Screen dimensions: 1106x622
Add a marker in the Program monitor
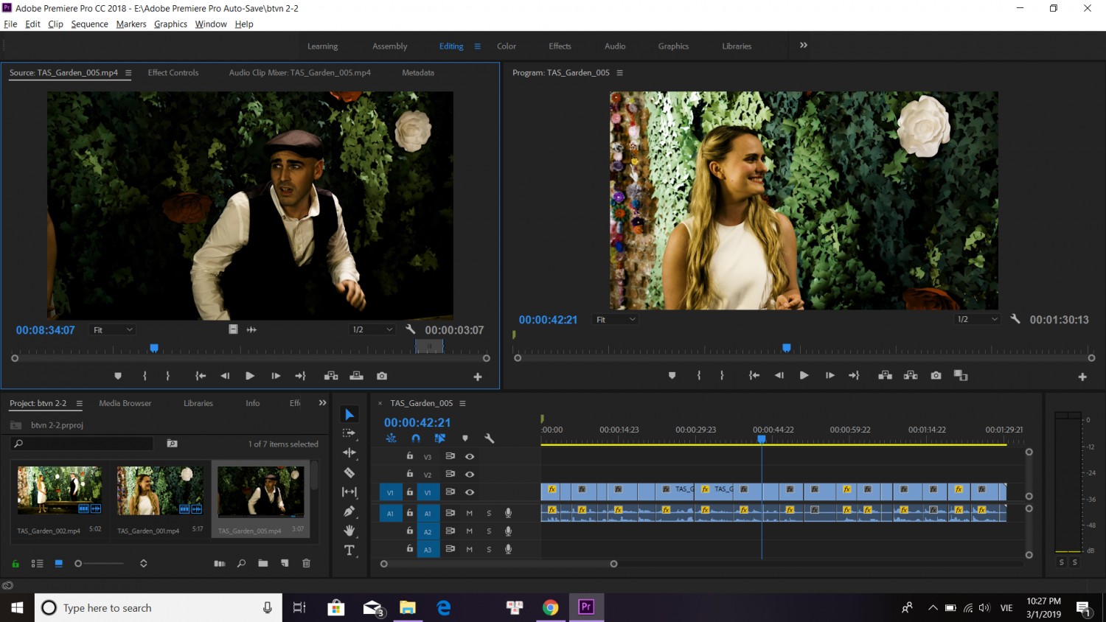click(672, 375)
